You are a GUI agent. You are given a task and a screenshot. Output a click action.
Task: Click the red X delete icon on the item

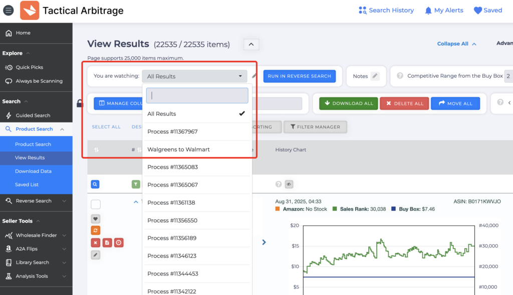click(x=96, y=242)
